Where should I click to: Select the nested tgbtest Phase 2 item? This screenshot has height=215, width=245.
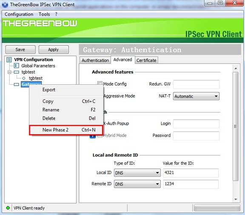click(x=36, y=78)
